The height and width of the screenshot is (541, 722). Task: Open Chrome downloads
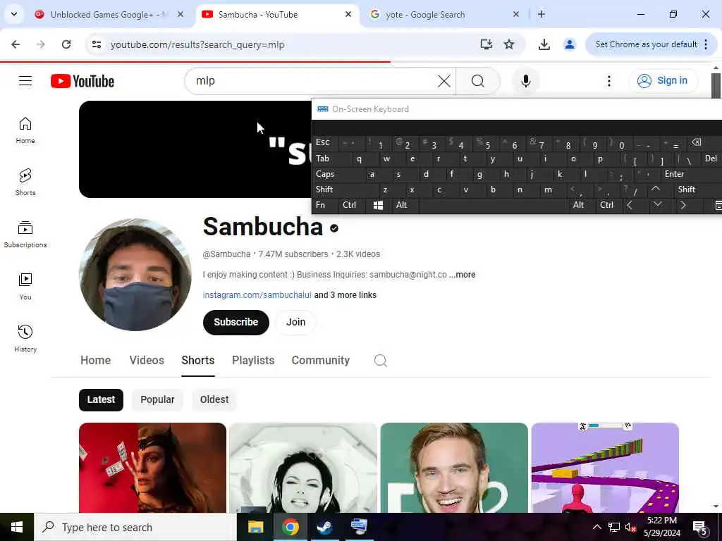coord(544,44)
